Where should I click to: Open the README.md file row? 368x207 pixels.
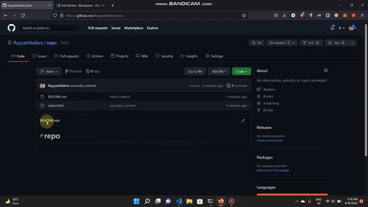pos(144,97)
